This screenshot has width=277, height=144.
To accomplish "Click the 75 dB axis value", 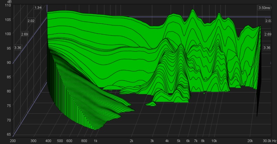I will pyautogui.click(x=9, y=106).
